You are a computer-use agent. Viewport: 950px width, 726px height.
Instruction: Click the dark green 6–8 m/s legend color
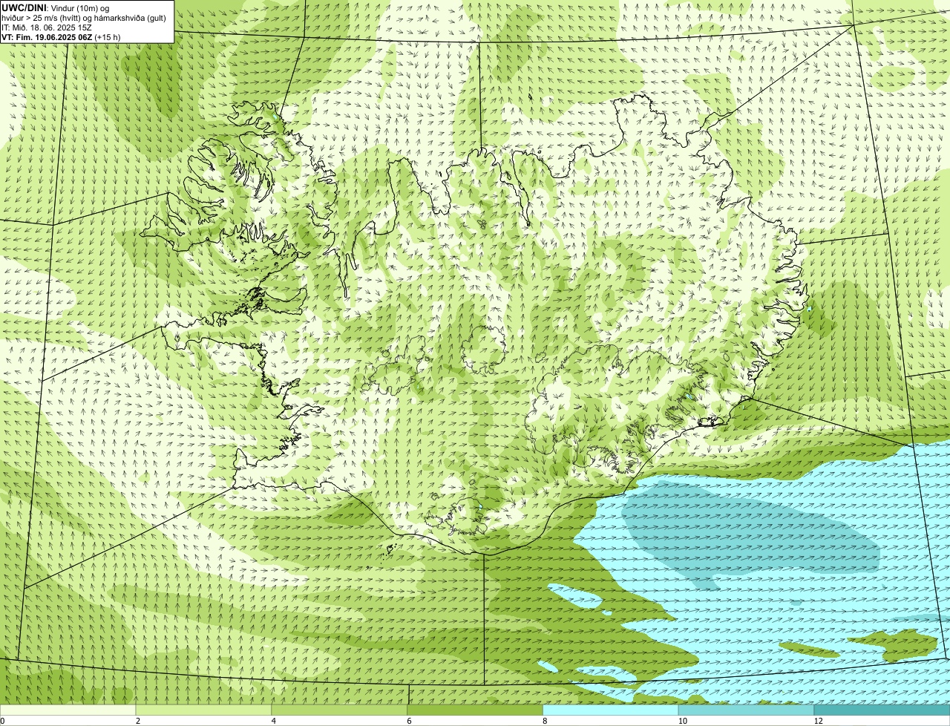(x=475, y=710)
